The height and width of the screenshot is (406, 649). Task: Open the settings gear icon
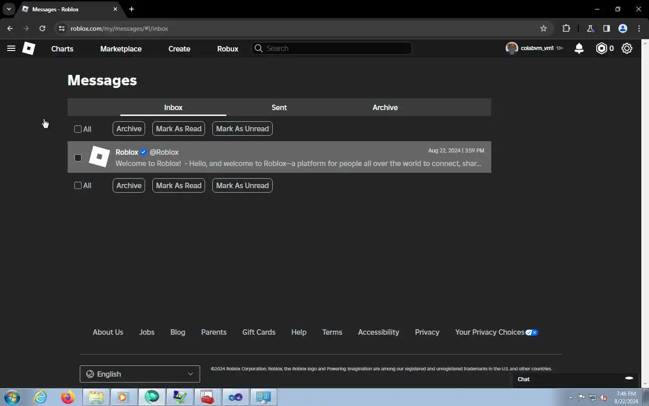(627, 48)
